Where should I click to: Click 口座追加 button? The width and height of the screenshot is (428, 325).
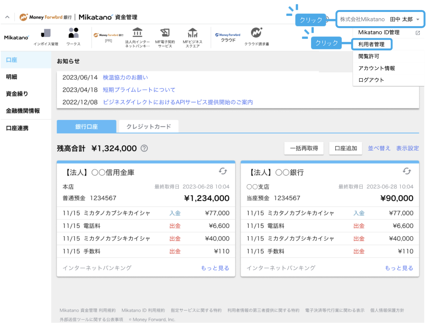tap(346, 148)
